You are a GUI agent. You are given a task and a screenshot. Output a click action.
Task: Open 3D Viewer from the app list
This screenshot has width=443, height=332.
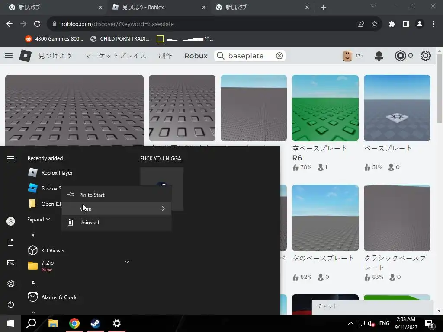(47, 250)
